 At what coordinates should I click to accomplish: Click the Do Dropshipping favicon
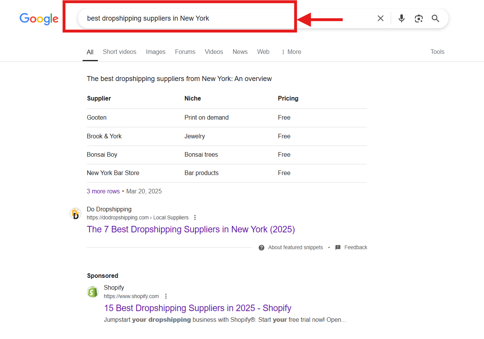coord(75,213)
